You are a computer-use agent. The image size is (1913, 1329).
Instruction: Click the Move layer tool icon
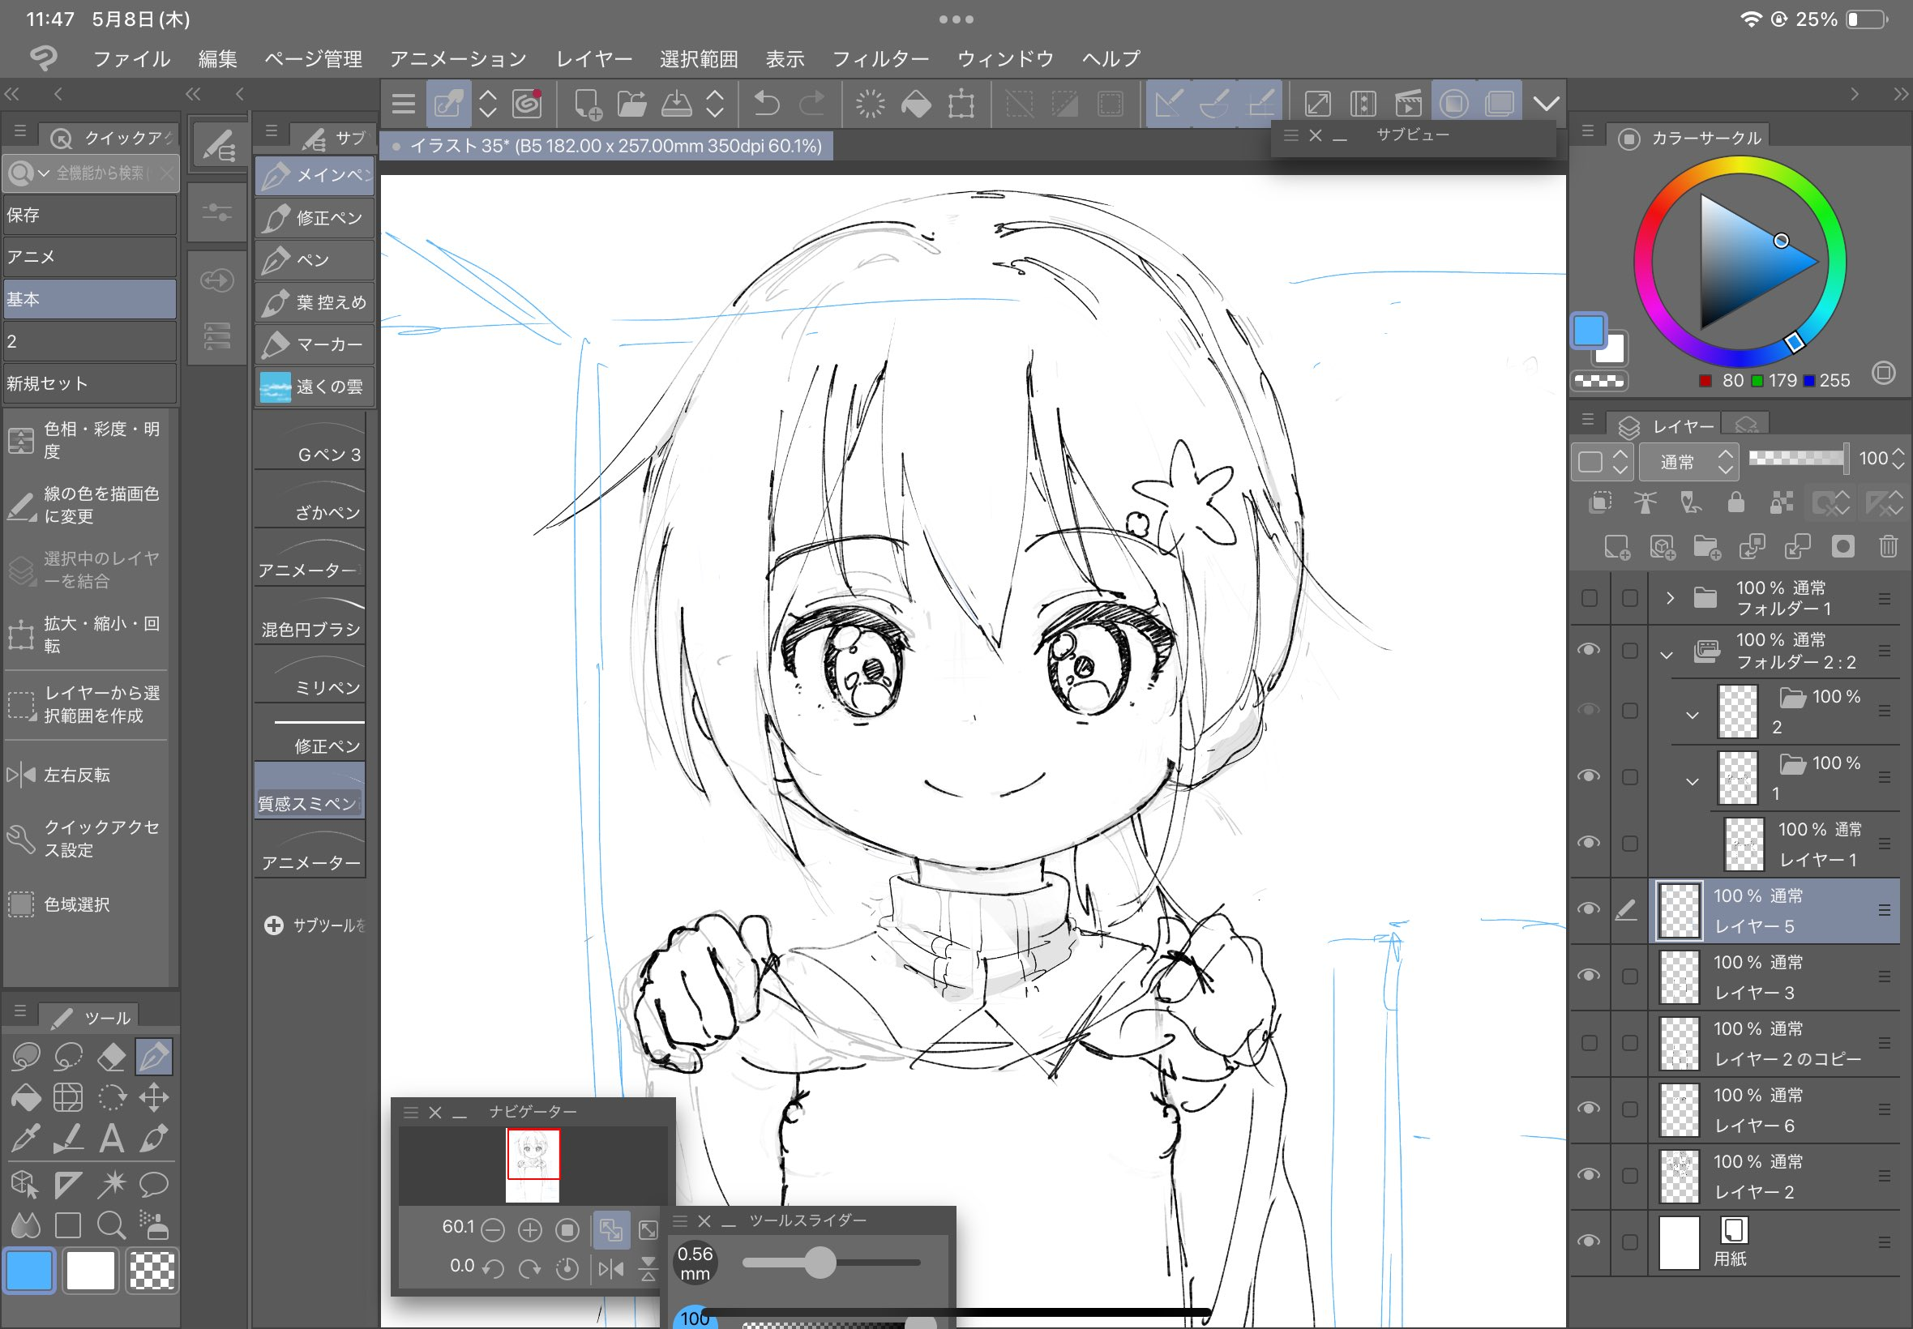tap(154, 1098)
